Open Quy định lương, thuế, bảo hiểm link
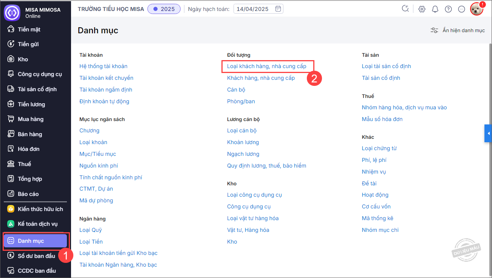The image size is (492, 278). pyautogui.click(x=267, y=166)
